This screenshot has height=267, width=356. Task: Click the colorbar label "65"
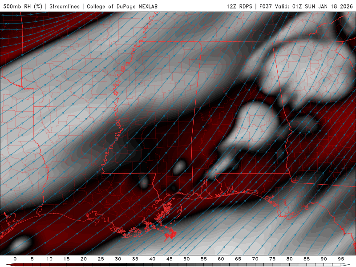tap(238, 259)
